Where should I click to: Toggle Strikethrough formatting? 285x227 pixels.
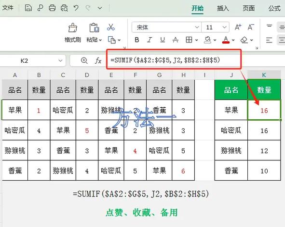[176, 40]
